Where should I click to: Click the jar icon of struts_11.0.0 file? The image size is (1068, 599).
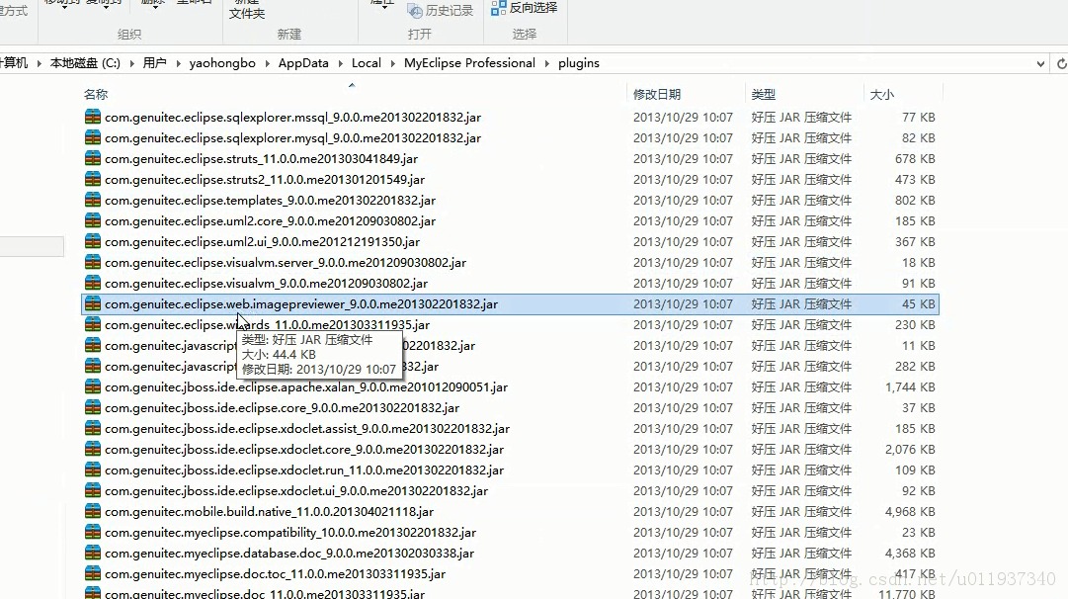93,158
